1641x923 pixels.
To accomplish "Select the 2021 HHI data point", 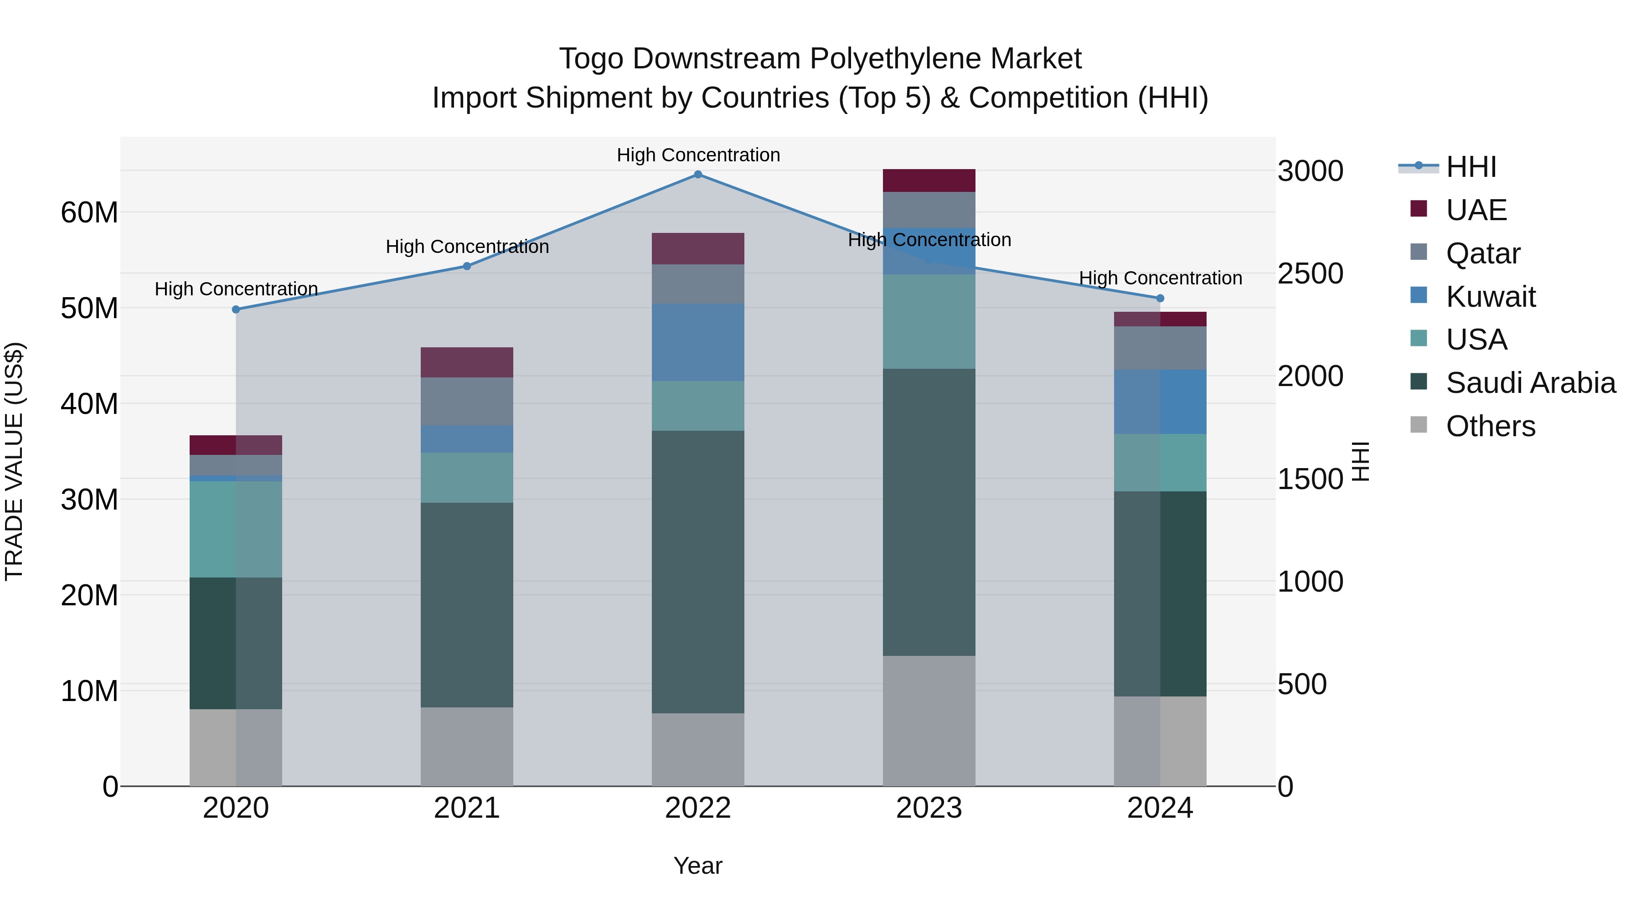I will (x=467, y=266).
